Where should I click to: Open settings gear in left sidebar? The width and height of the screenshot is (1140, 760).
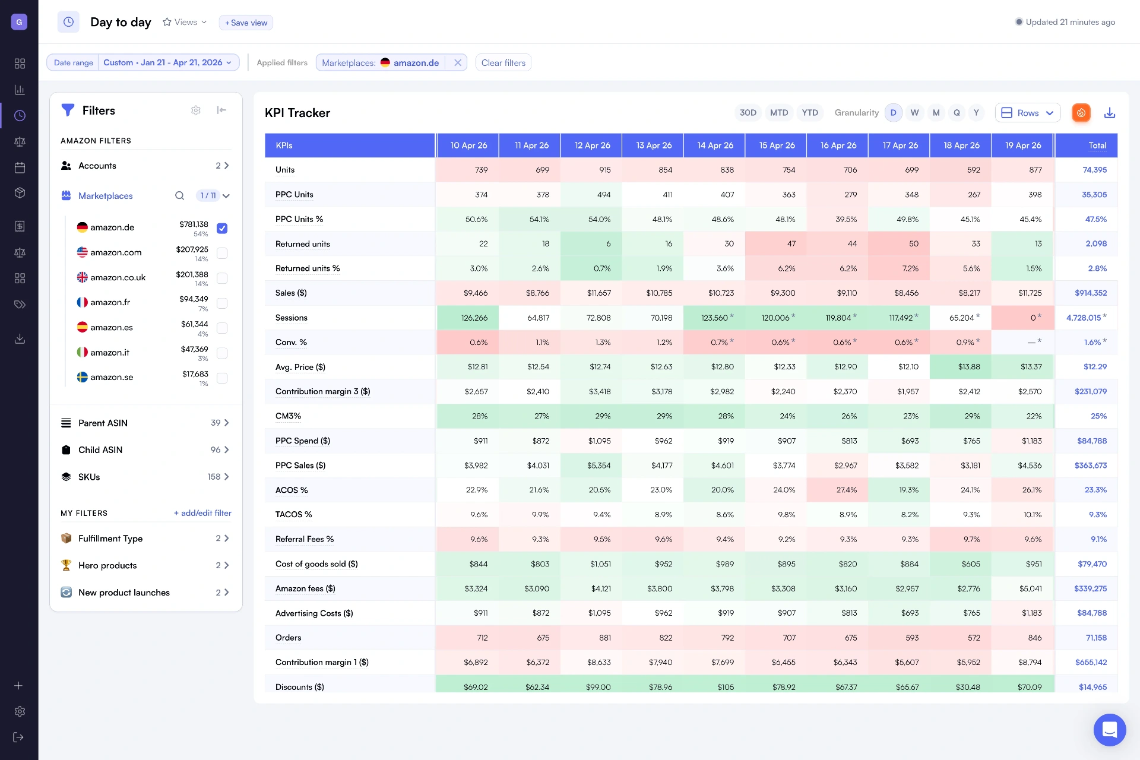[20, 711]
